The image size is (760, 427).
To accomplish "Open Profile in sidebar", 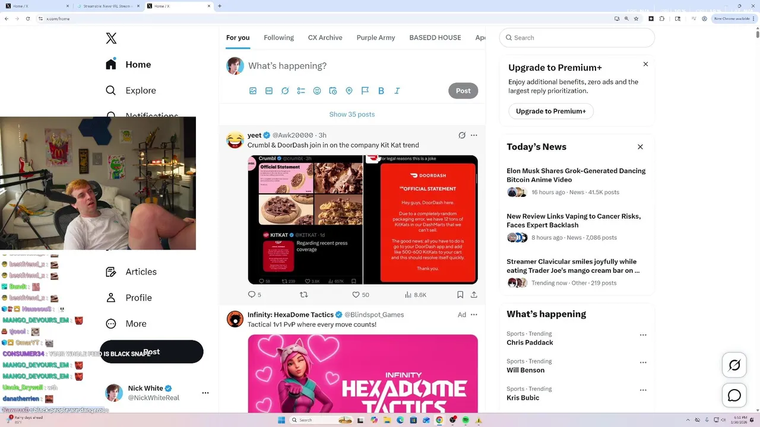I will (128, 298).
